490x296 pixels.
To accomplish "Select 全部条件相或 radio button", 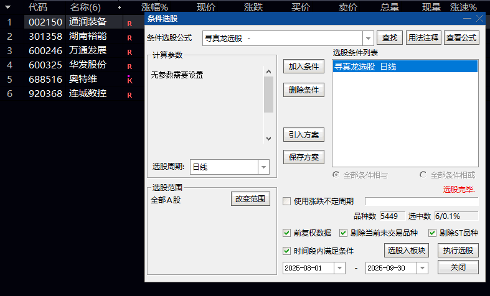I will (423, 175).
